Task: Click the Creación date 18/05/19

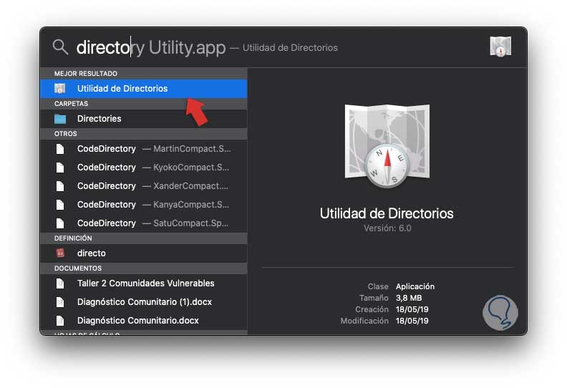Action: [x=412, y=309]
